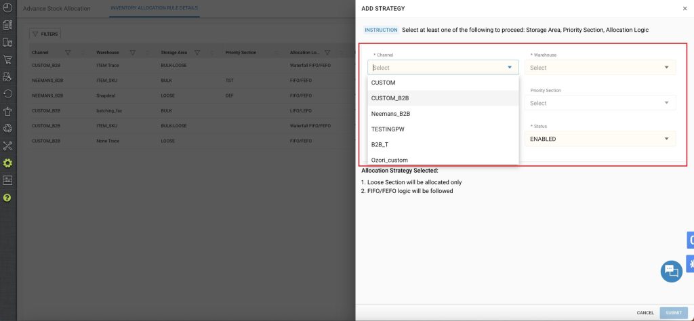Select CUSTOM_B2B from the channel list

coord(390,98)
